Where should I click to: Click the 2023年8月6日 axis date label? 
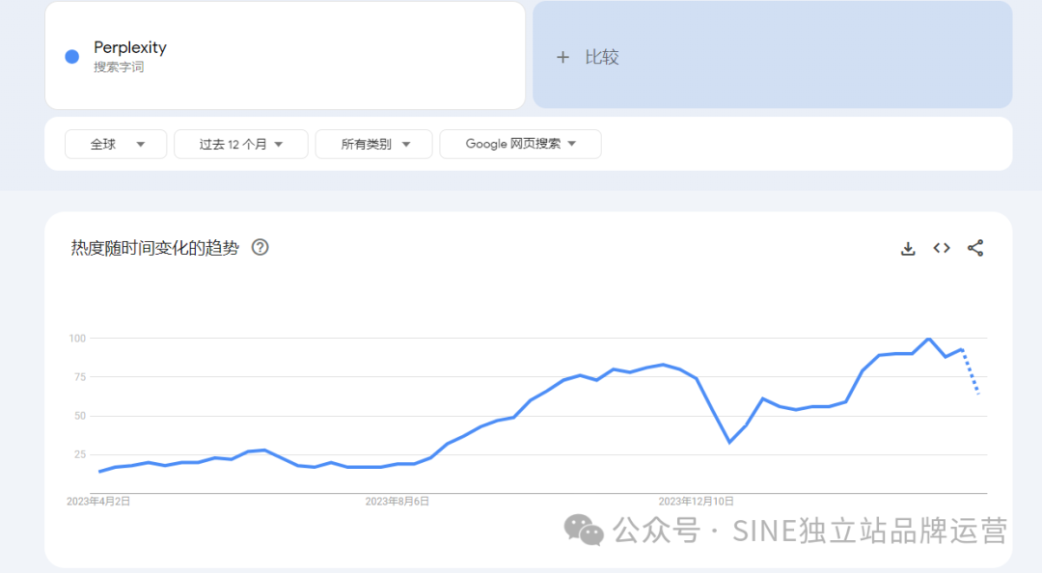coord(398,502)
